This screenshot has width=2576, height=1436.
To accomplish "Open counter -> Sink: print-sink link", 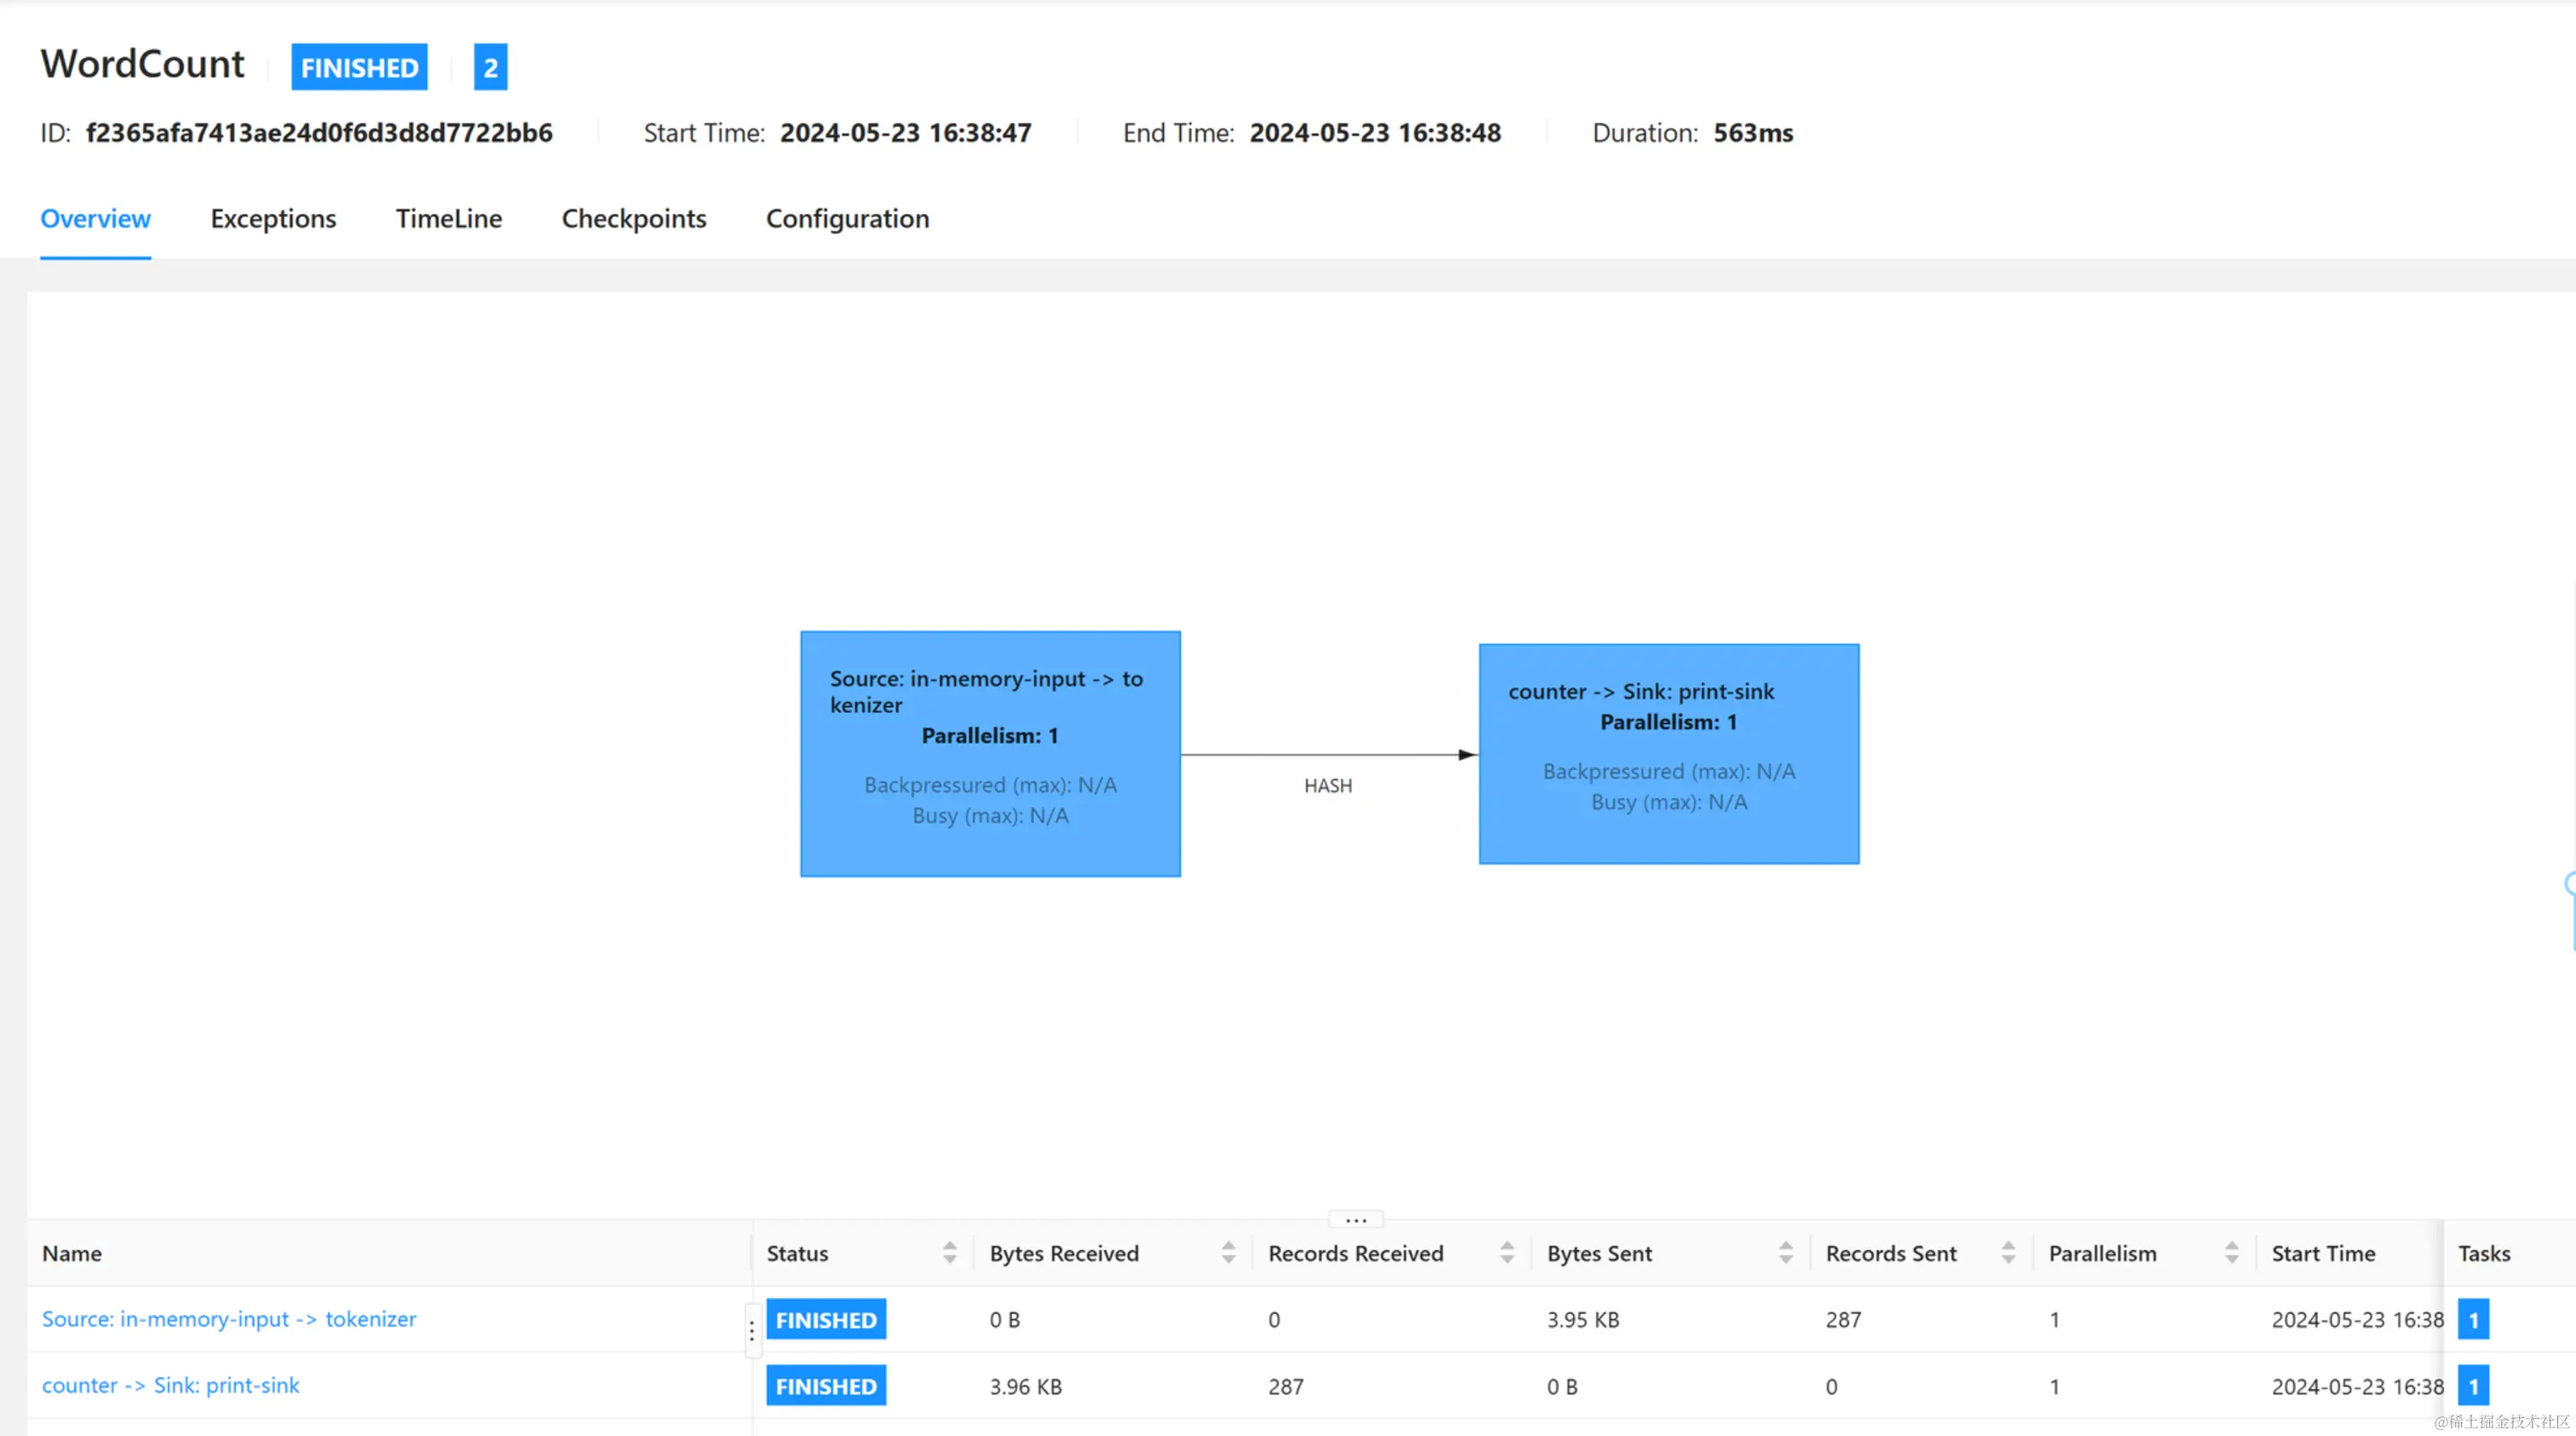I will 170,1385.
